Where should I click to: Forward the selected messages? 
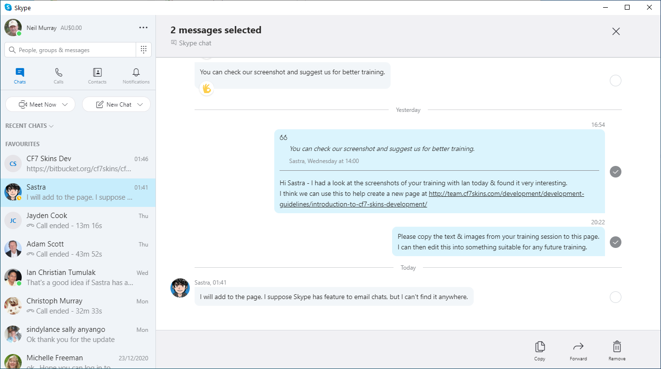tap(578, 350)
